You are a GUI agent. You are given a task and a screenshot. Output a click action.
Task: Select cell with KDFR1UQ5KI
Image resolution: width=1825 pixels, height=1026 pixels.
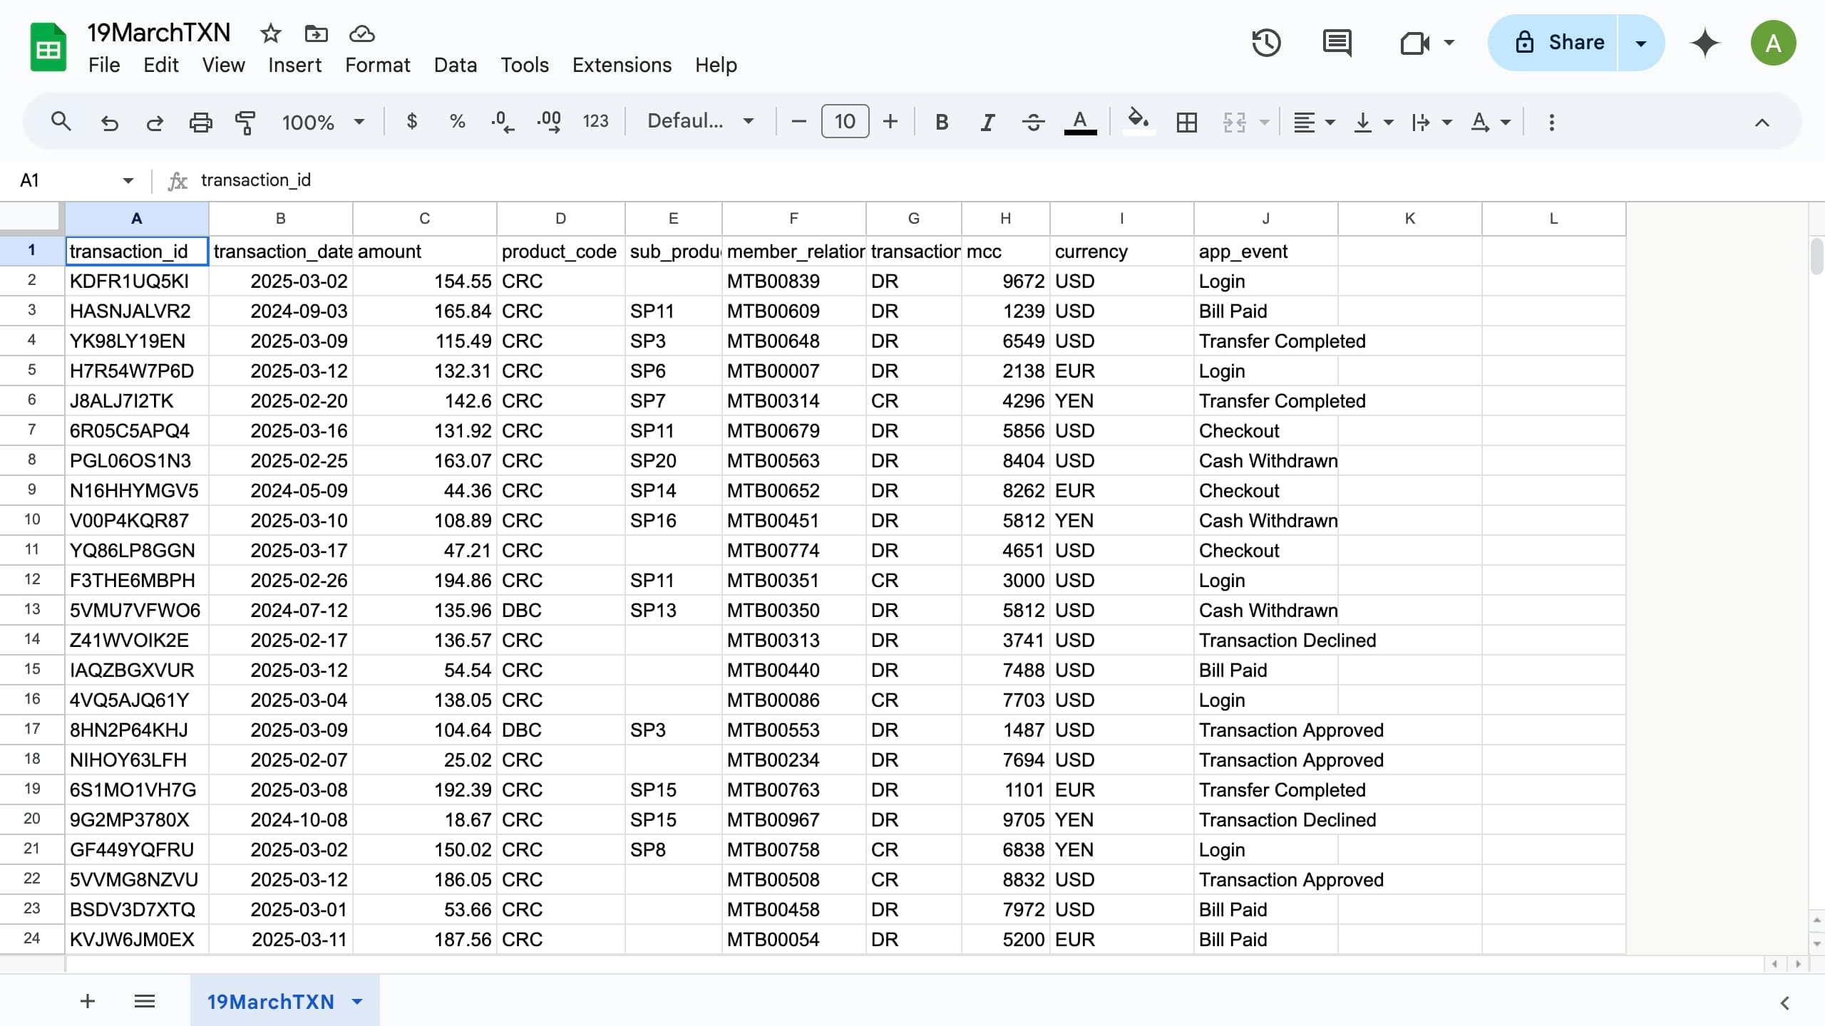(x=137, y=281)
